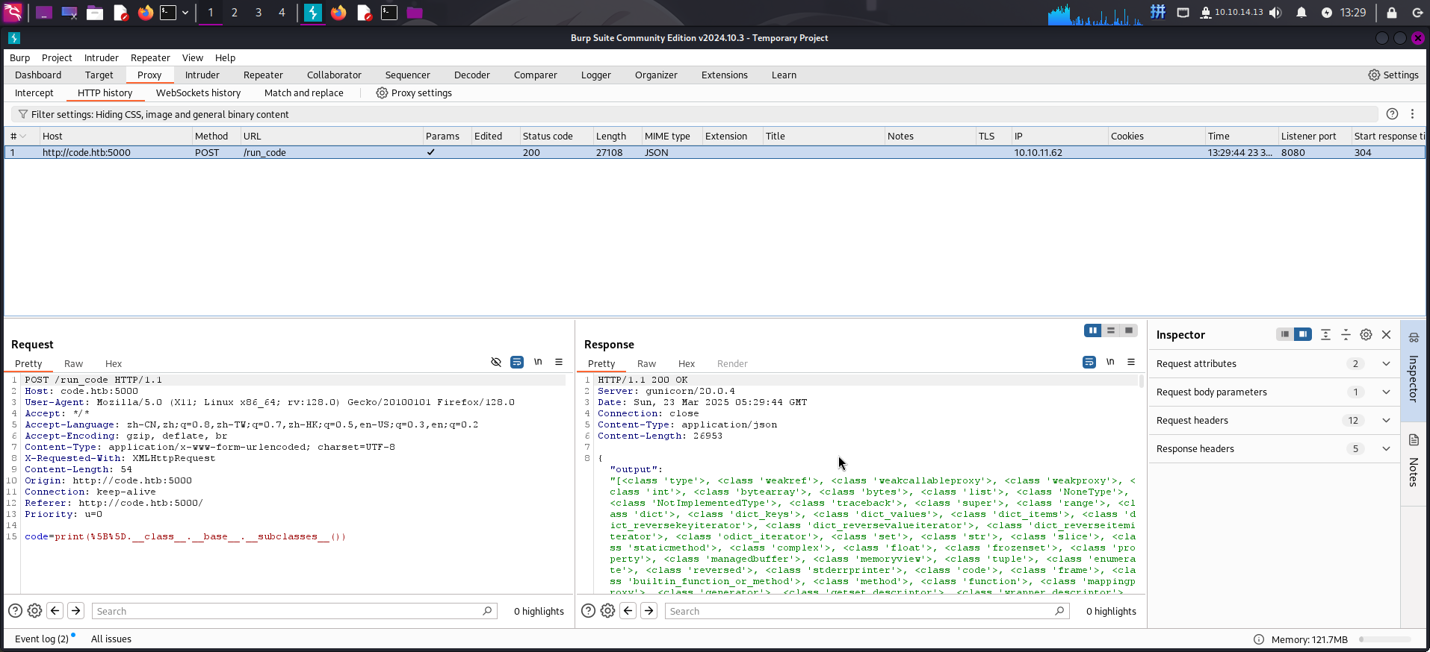
Task: Expand Request attributes section
Action: click(1386, 364)
